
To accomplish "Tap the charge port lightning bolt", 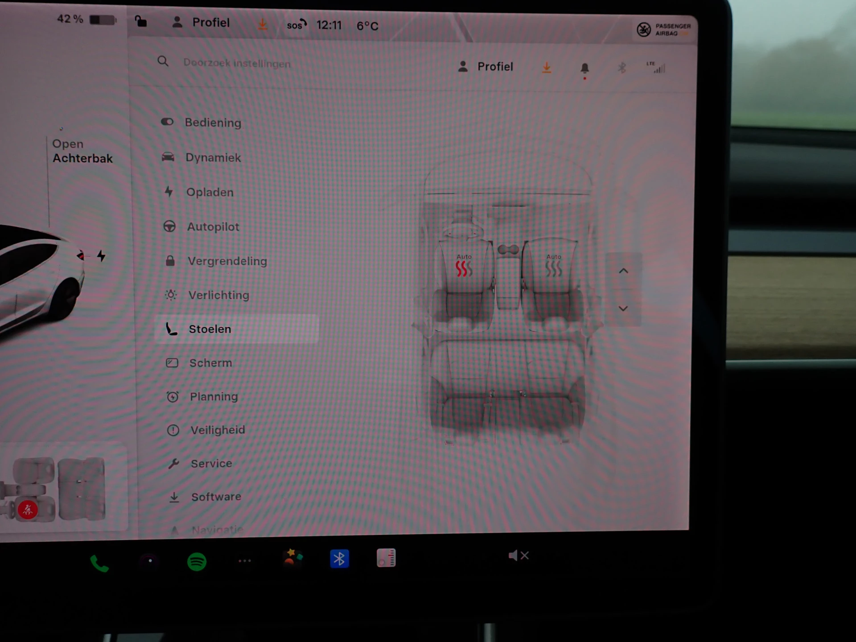I will click(102, 256).
